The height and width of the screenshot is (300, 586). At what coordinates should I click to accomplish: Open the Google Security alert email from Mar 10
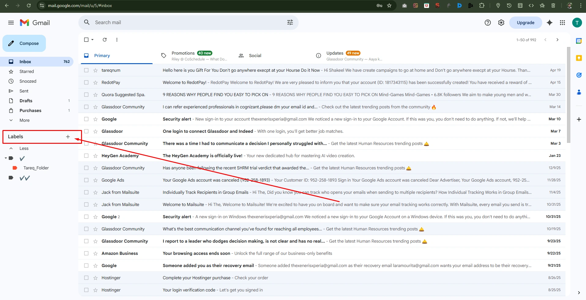pyautogui.click(x=322, y=119)
